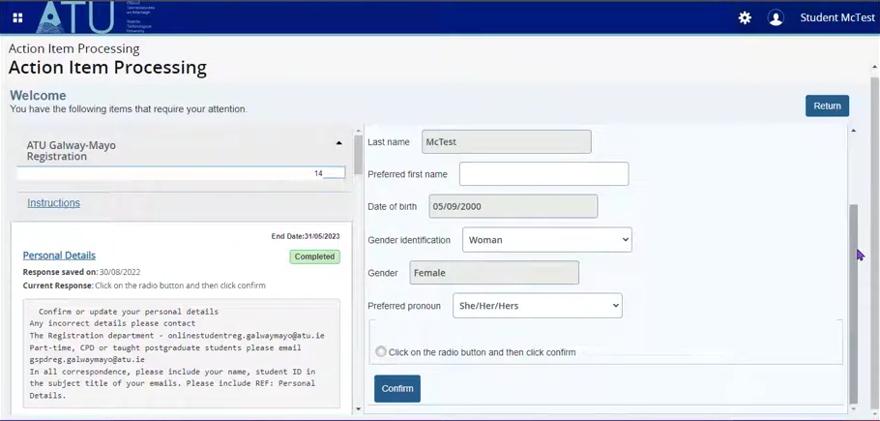The width and height of the screenshot is (880, 421).
Task: Click the onlinestudentreg.galwaymayo@atu.ie email text
Action: pyautogui.click(x=246, y=336)
